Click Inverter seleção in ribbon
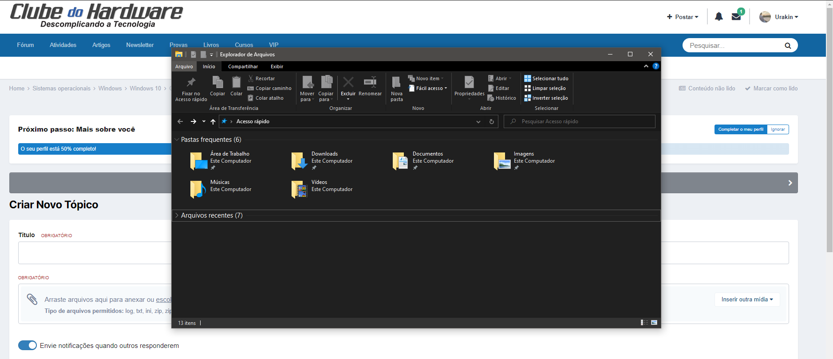The height and width of the screenshot is (359, 833). [x=546, y=98]
